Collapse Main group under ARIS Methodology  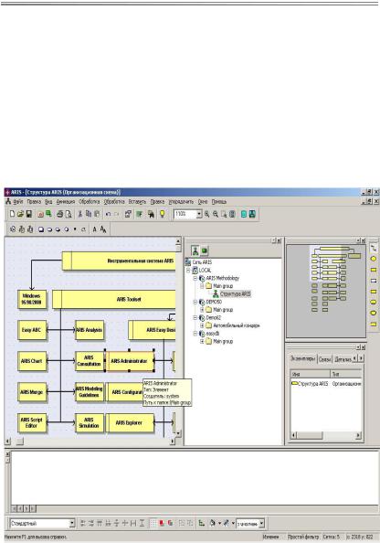pyautogui.click(x=202, y=286)
